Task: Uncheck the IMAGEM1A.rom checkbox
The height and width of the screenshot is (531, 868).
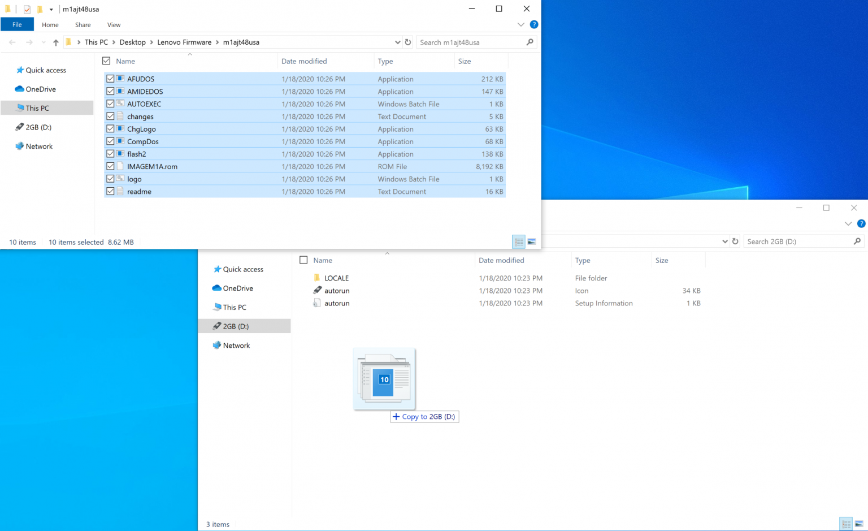Action: [110, 166]
